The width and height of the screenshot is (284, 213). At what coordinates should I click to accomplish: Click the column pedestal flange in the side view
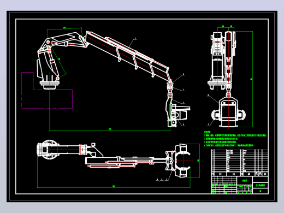pyautogui.click(x=50, y=85)
